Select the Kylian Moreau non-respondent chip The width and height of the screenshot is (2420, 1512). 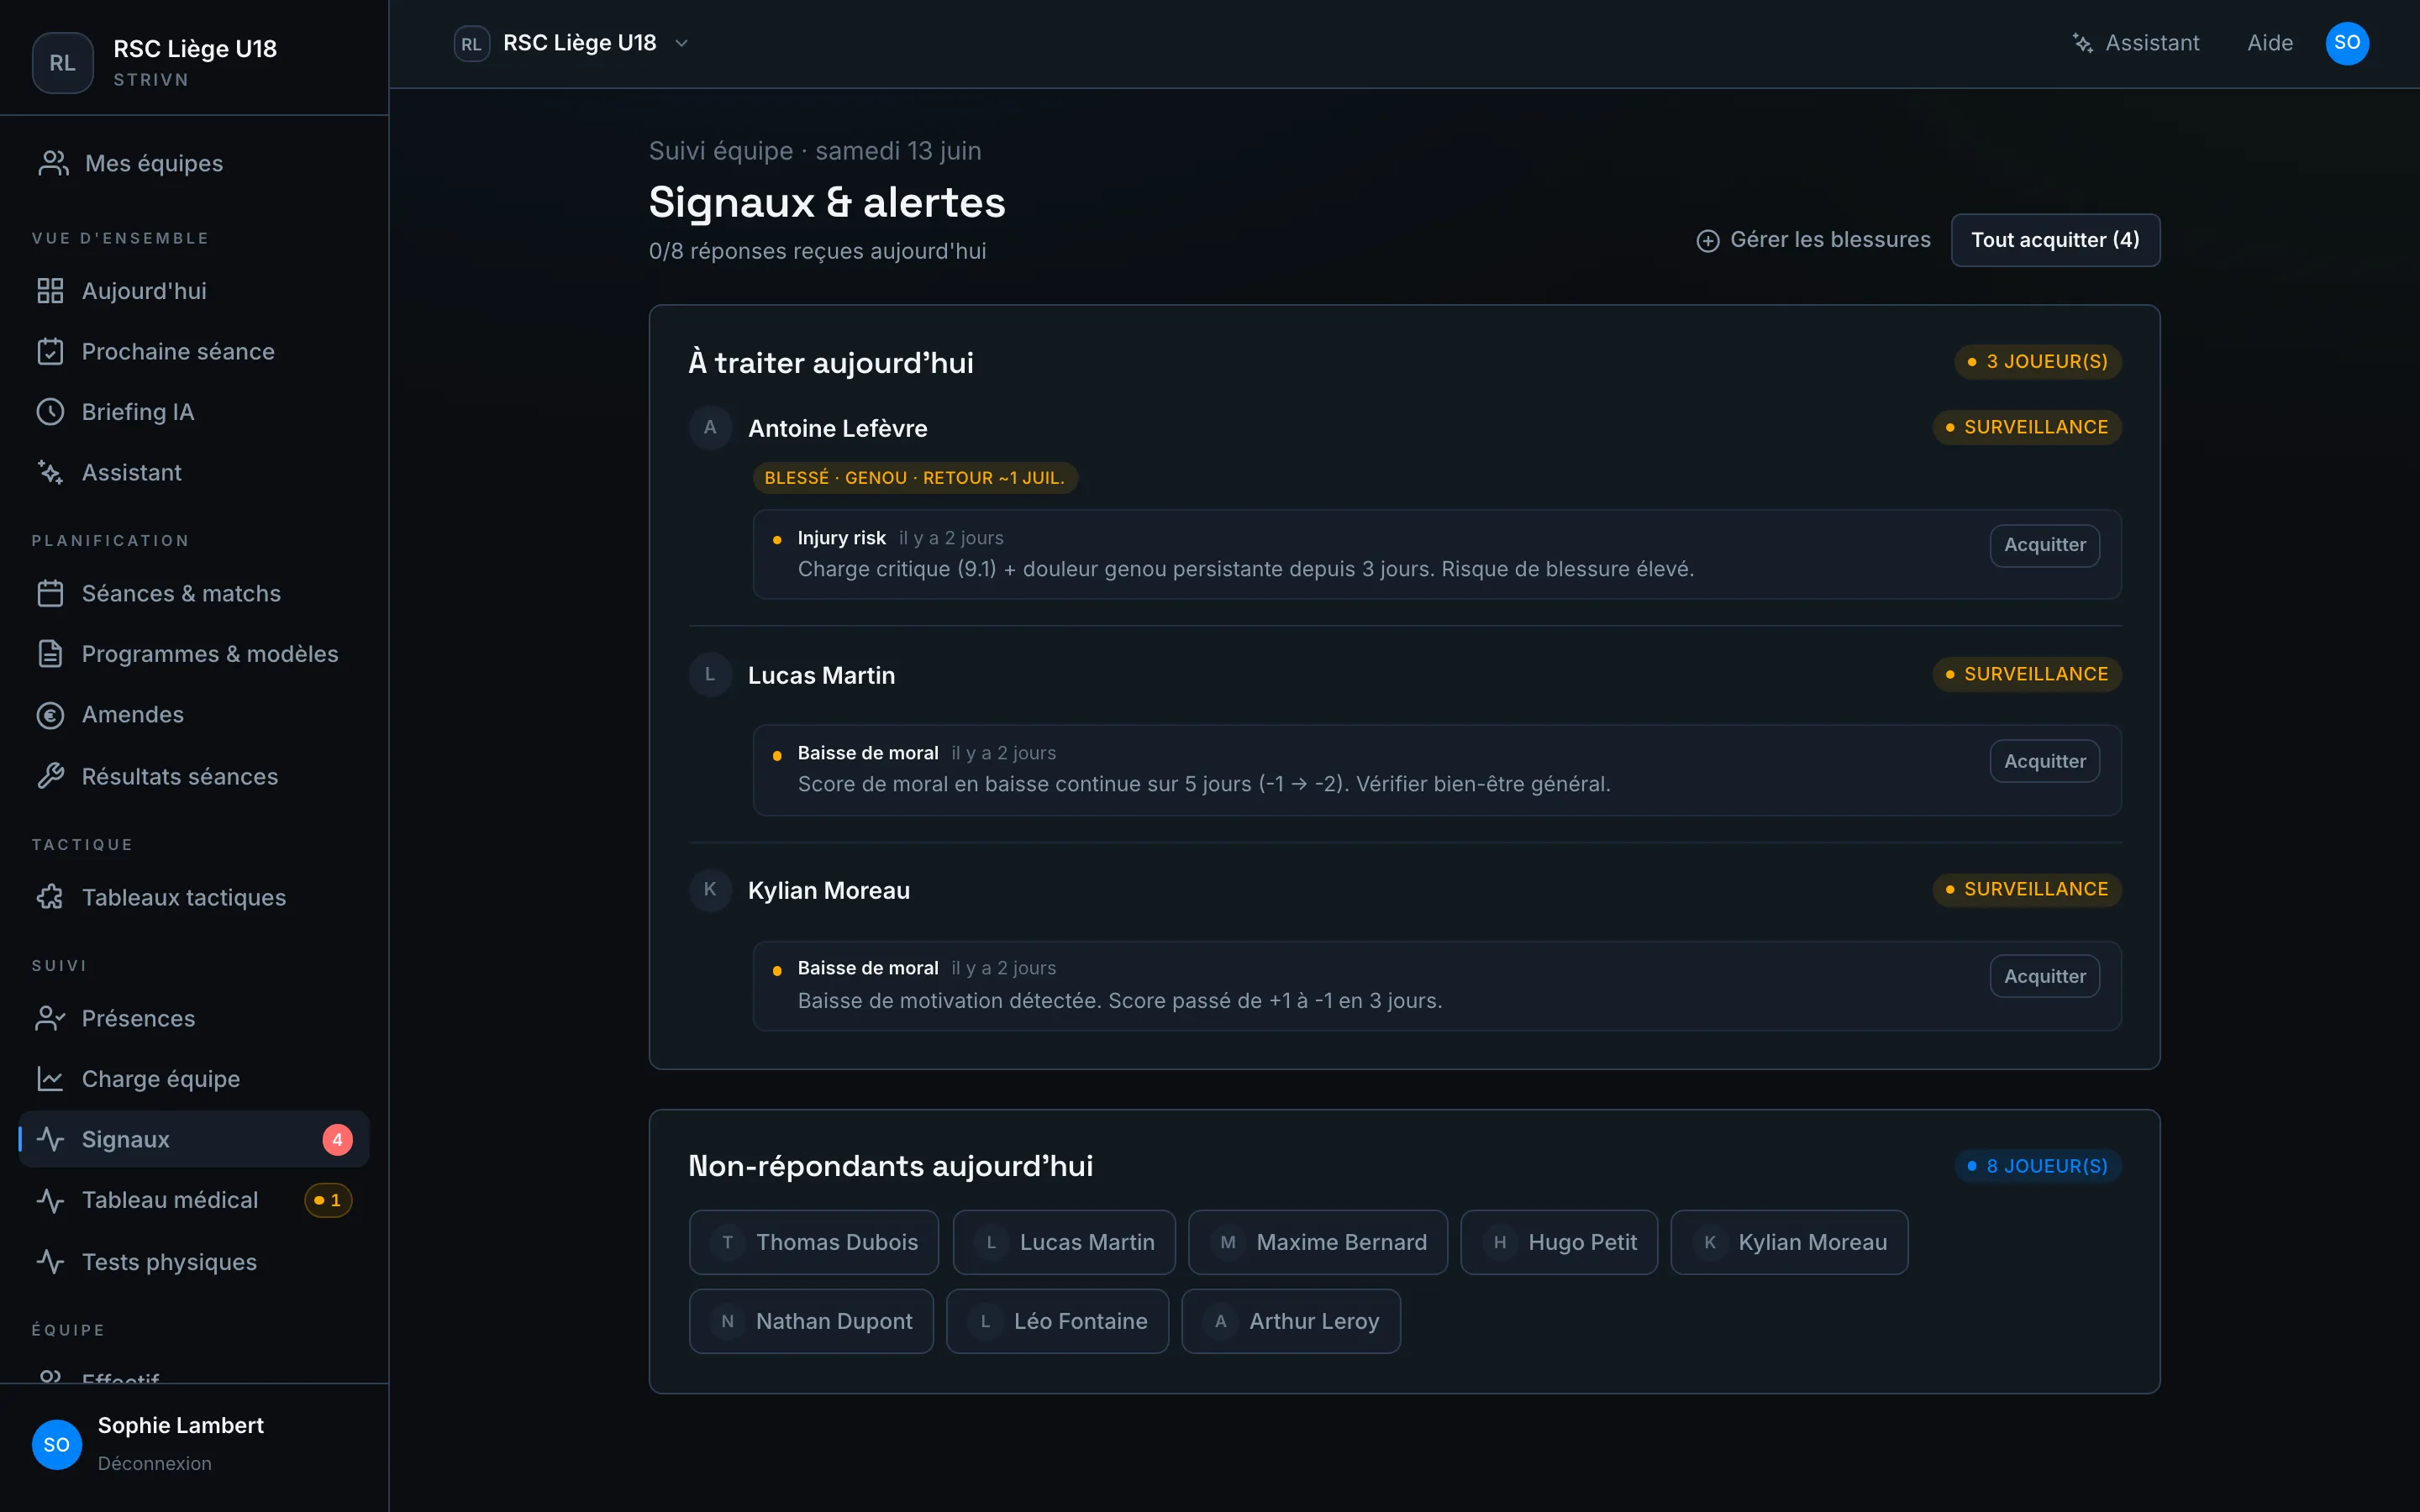tap(1789, 1242)
